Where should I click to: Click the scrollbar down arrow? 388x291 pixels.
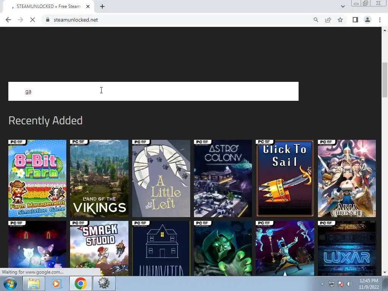385,272
